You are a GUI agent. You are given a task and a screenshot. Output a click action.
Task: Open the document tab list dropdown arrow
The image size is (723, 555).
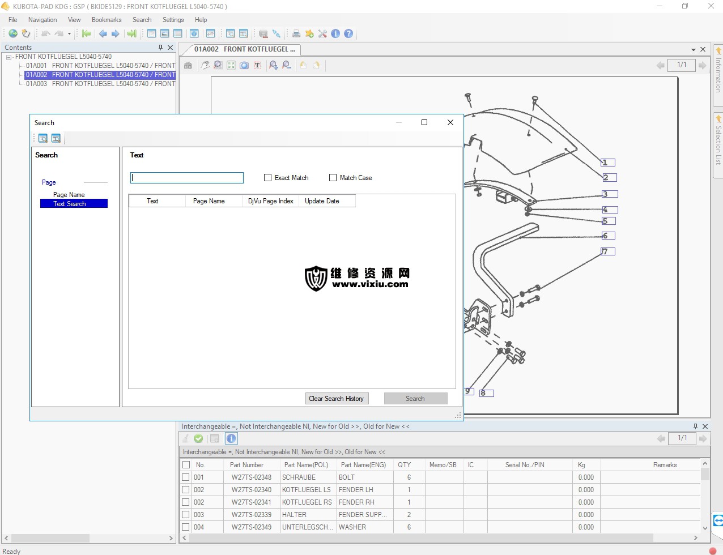coord(693,50)
